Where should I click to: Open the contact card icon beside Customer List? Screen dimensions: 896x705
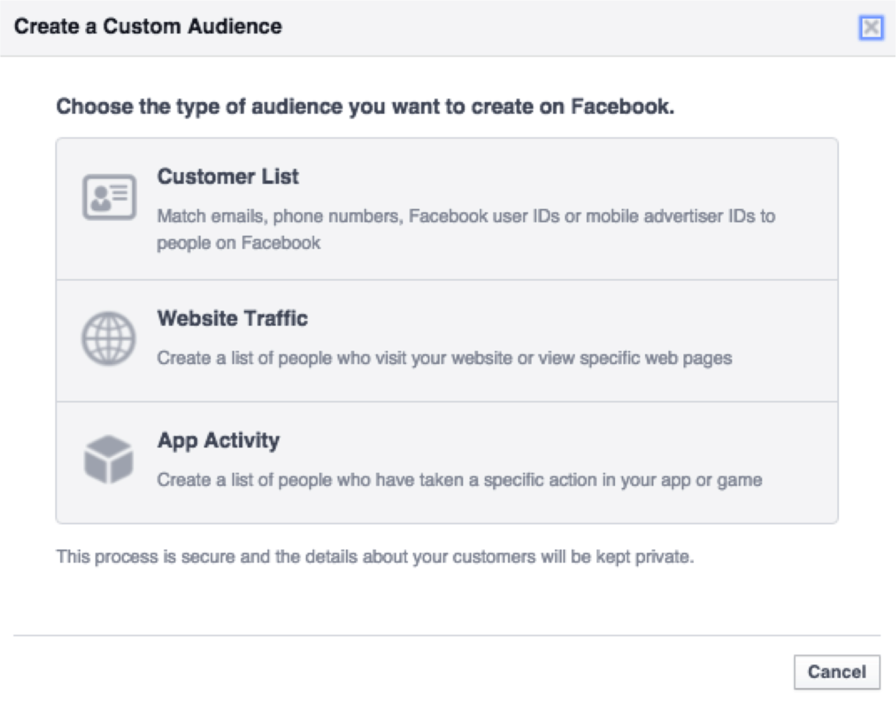[x=108, y=198]
